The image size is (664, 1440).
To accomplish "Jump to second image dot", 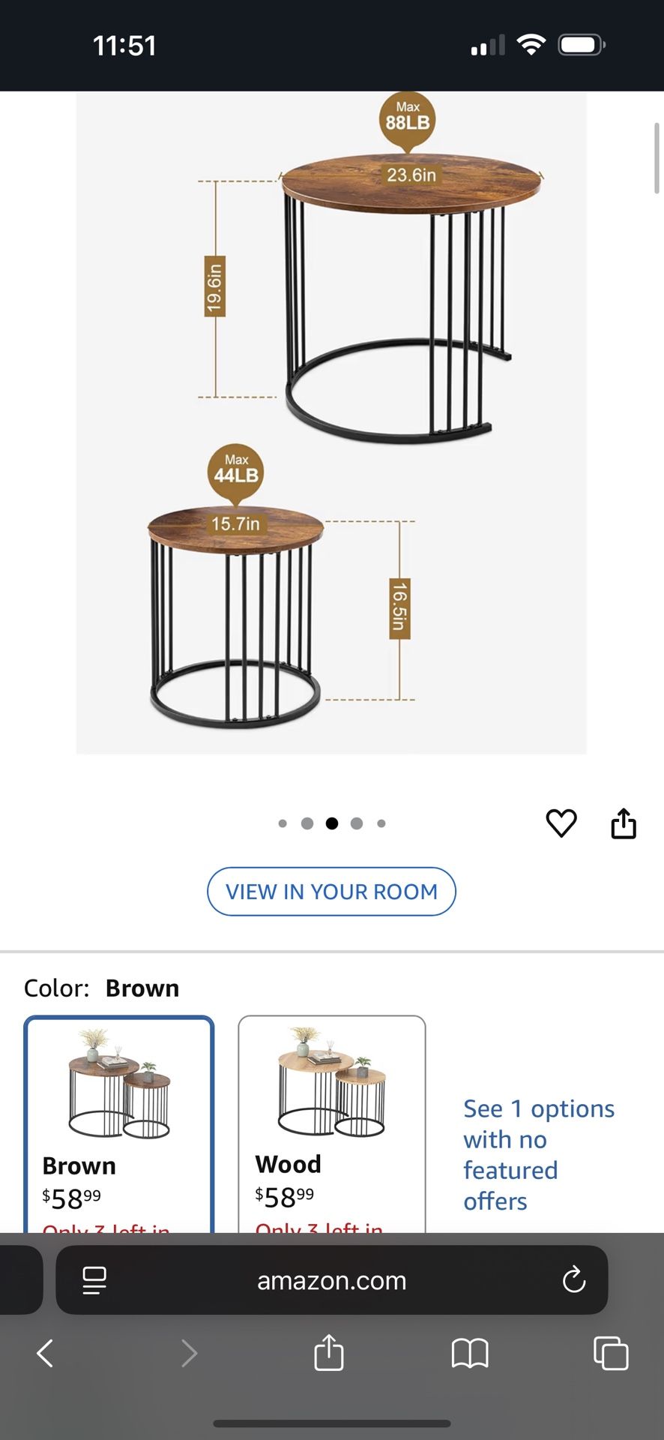I will [307, 823].
